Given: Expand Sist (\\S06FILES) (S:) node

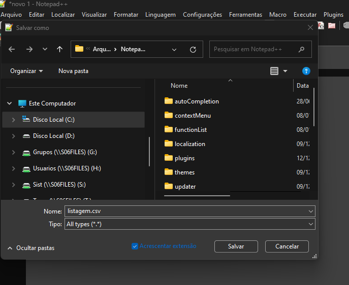Looking at the screenshot, I should pyautogui.click(x=13, y=185).
